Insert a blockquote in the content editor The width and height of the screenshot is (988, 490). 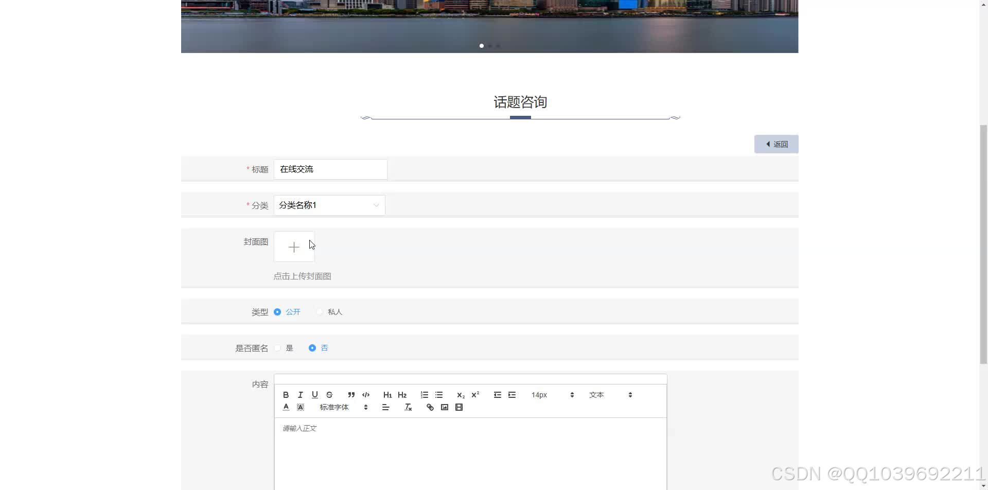click(351, 395)
